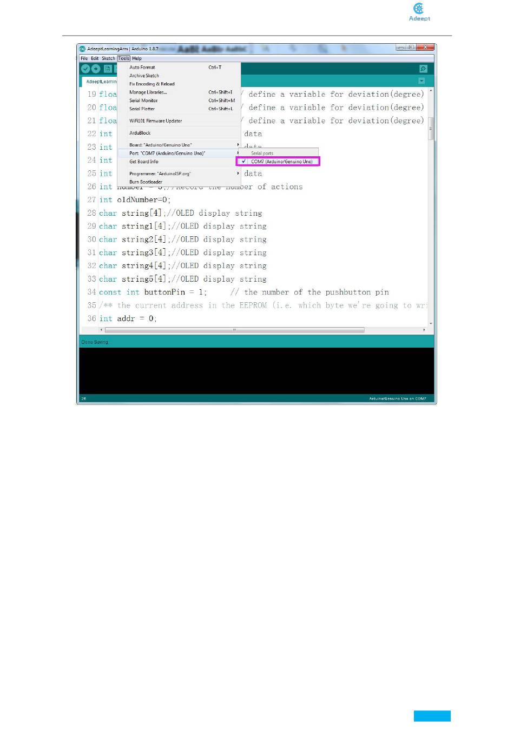This screenshot has height=745, width=514.
Task: Choose Auto Format from Tools menu
Action: coord(179,68)
